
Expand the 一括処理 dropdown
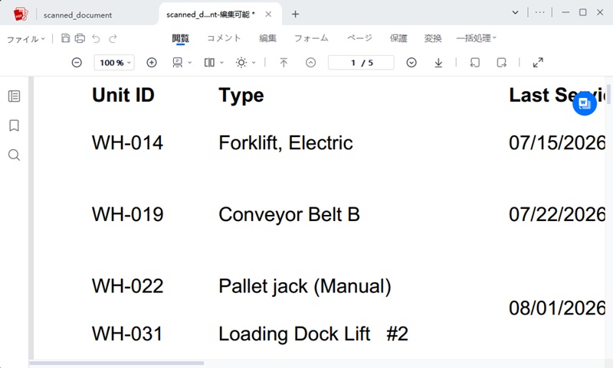tap(476, 38)
